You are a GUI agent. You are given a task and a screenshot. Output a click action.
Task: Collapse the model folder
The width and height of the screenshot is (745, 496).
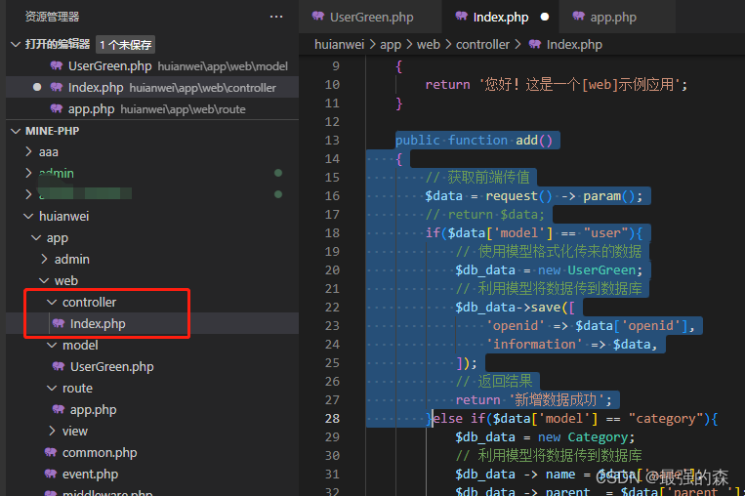[x=52, y=345]
